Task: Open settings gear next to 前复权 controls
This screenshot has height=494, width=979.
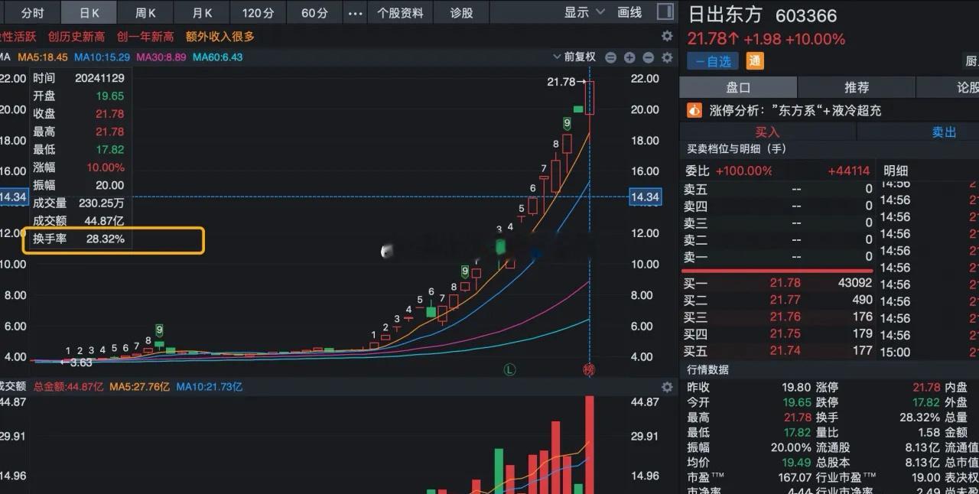Action: [x=667, y=57]
